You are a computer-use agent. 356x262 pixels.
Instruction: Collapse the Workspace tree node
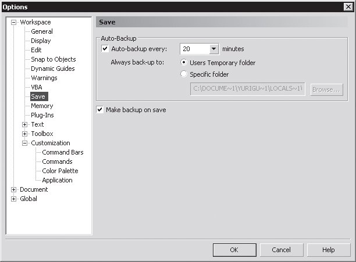pos(13,22)
